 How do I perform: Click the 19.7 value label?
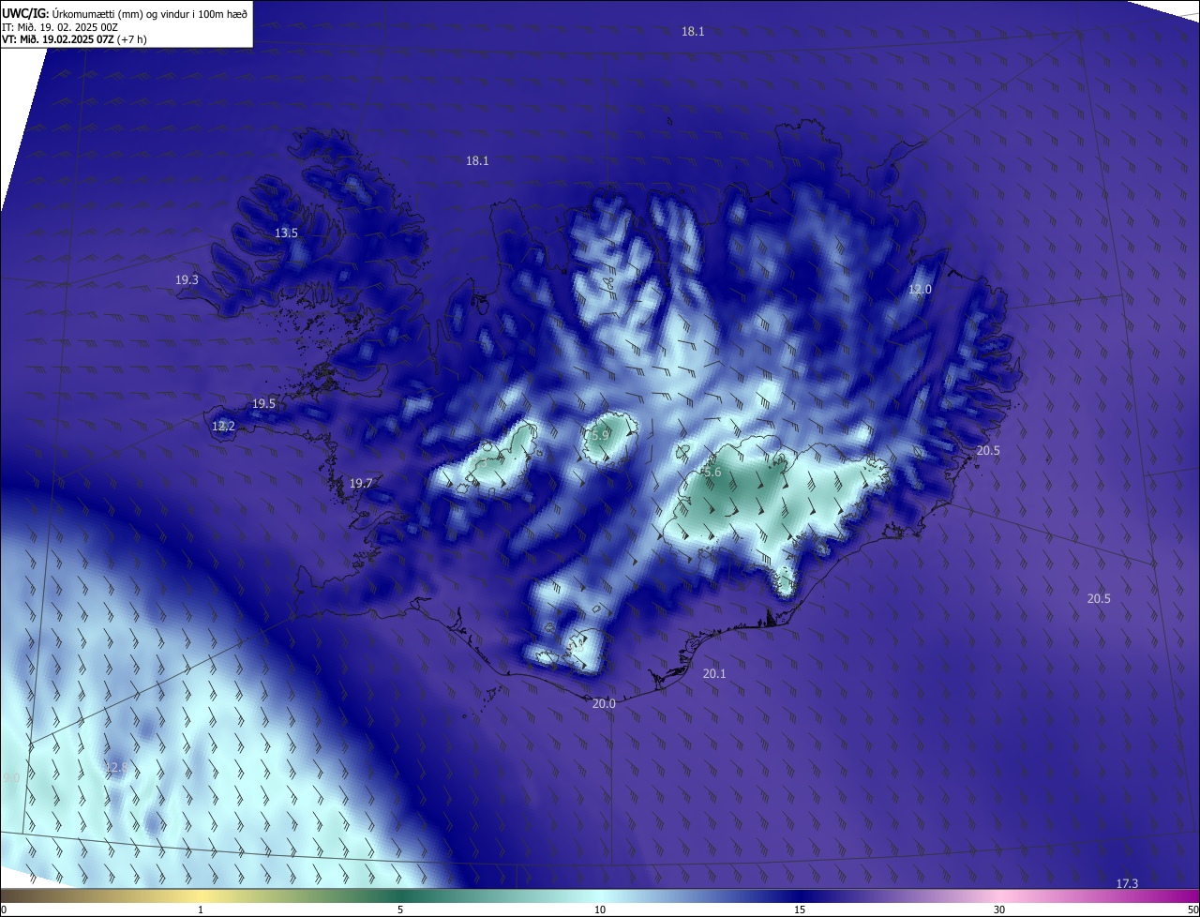[x=361, y=483]
